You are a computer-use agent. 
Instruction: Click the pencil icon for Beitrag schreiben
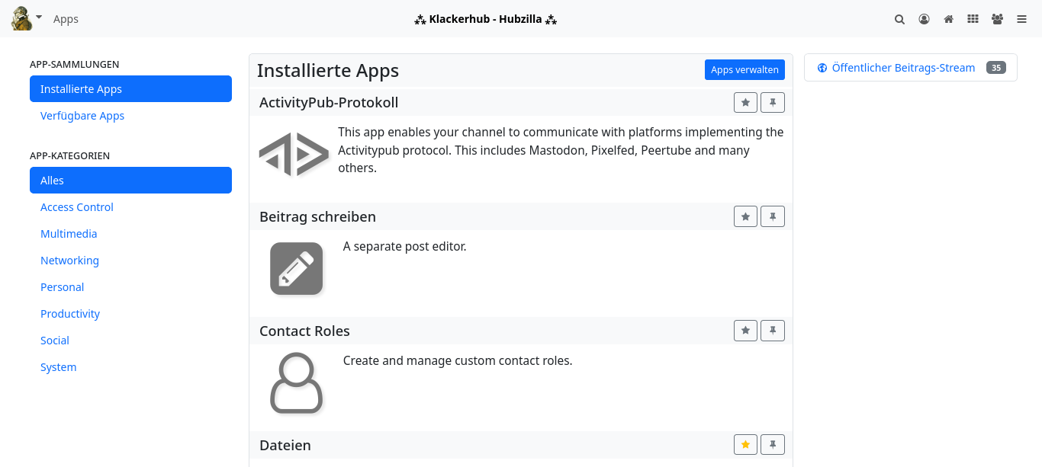[296, 268]
